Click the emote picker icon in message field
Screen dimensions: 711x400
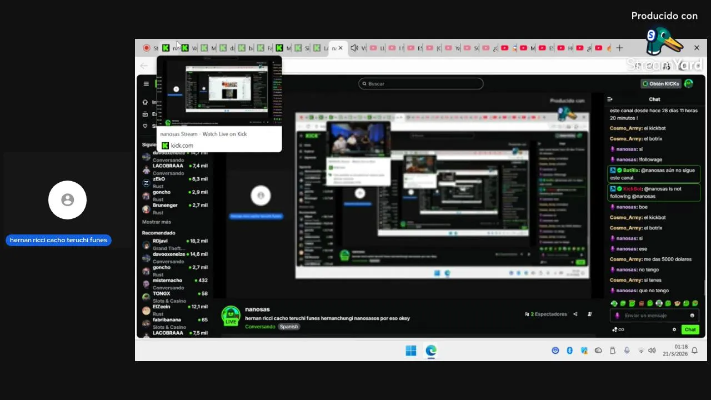point(692,316)
